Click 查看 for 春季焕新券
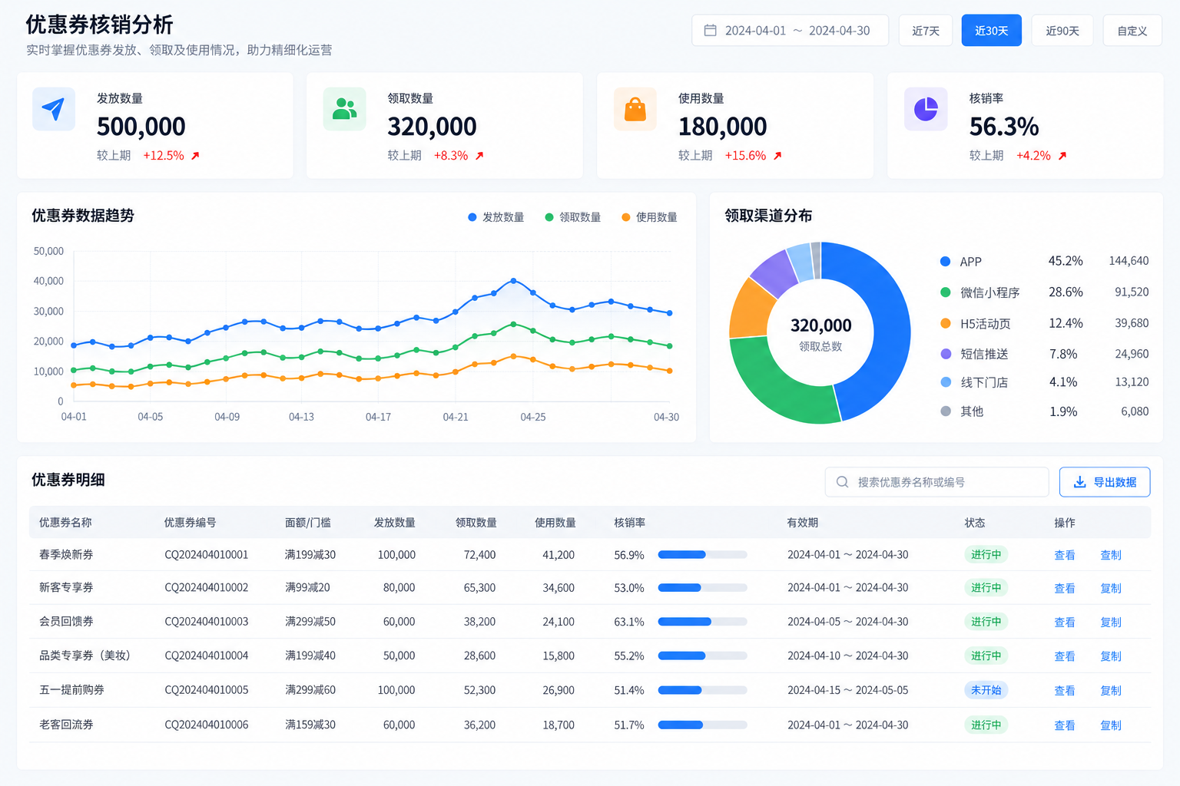 pyautogui.click(x=1064, y=555)
